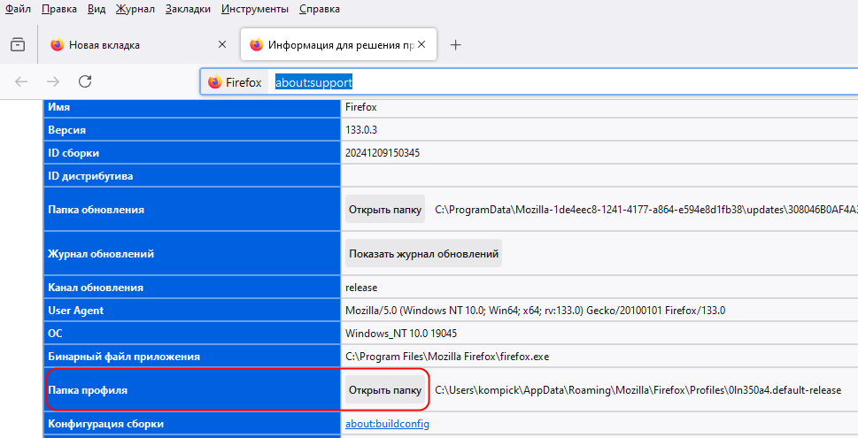This screenshot has height=438, width=858.
Task: Click the Версия row header
Action: tap(192, 130)
